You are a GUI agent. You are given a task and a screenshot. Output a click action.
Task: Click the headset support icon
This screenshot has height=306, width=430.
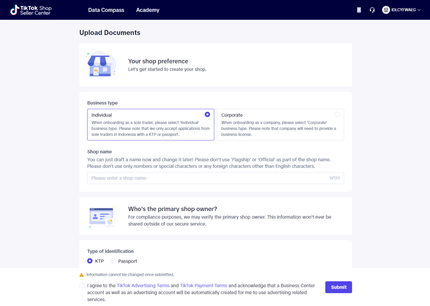372,10
